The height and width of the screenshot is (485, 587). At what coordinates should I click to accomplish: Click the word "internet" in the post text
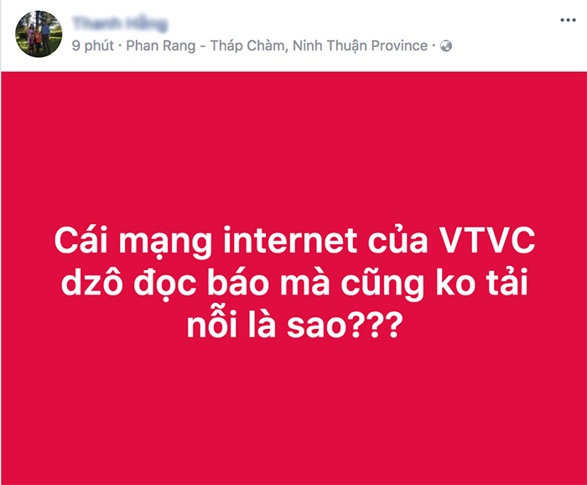(290, 241)
